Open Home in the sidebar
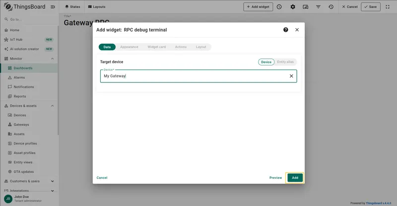Image resolution: width=397 pixels, height=206 pixels. click(x=29, y=30)
